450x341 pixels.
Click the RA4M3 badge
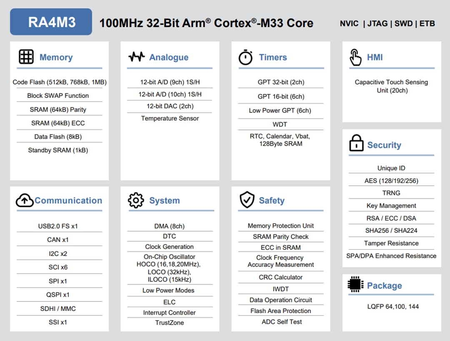pyautogui.click(x=51, y=21)
